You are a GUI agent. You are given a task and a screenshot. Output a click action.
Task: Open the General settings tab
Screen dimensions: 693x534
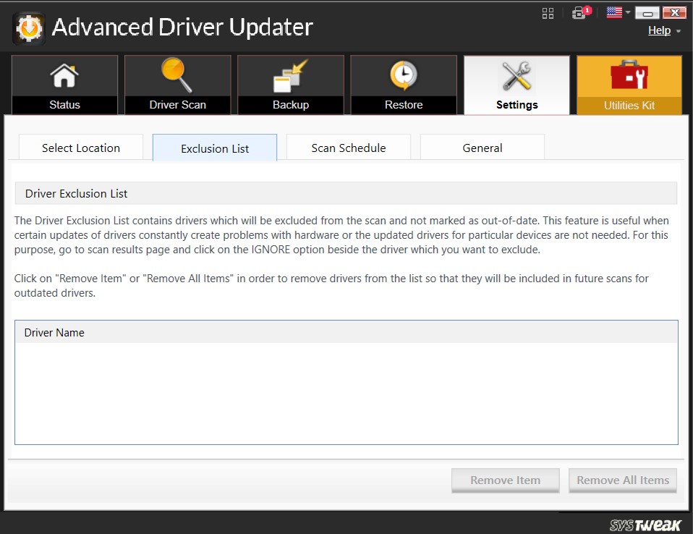coord(482,148)
